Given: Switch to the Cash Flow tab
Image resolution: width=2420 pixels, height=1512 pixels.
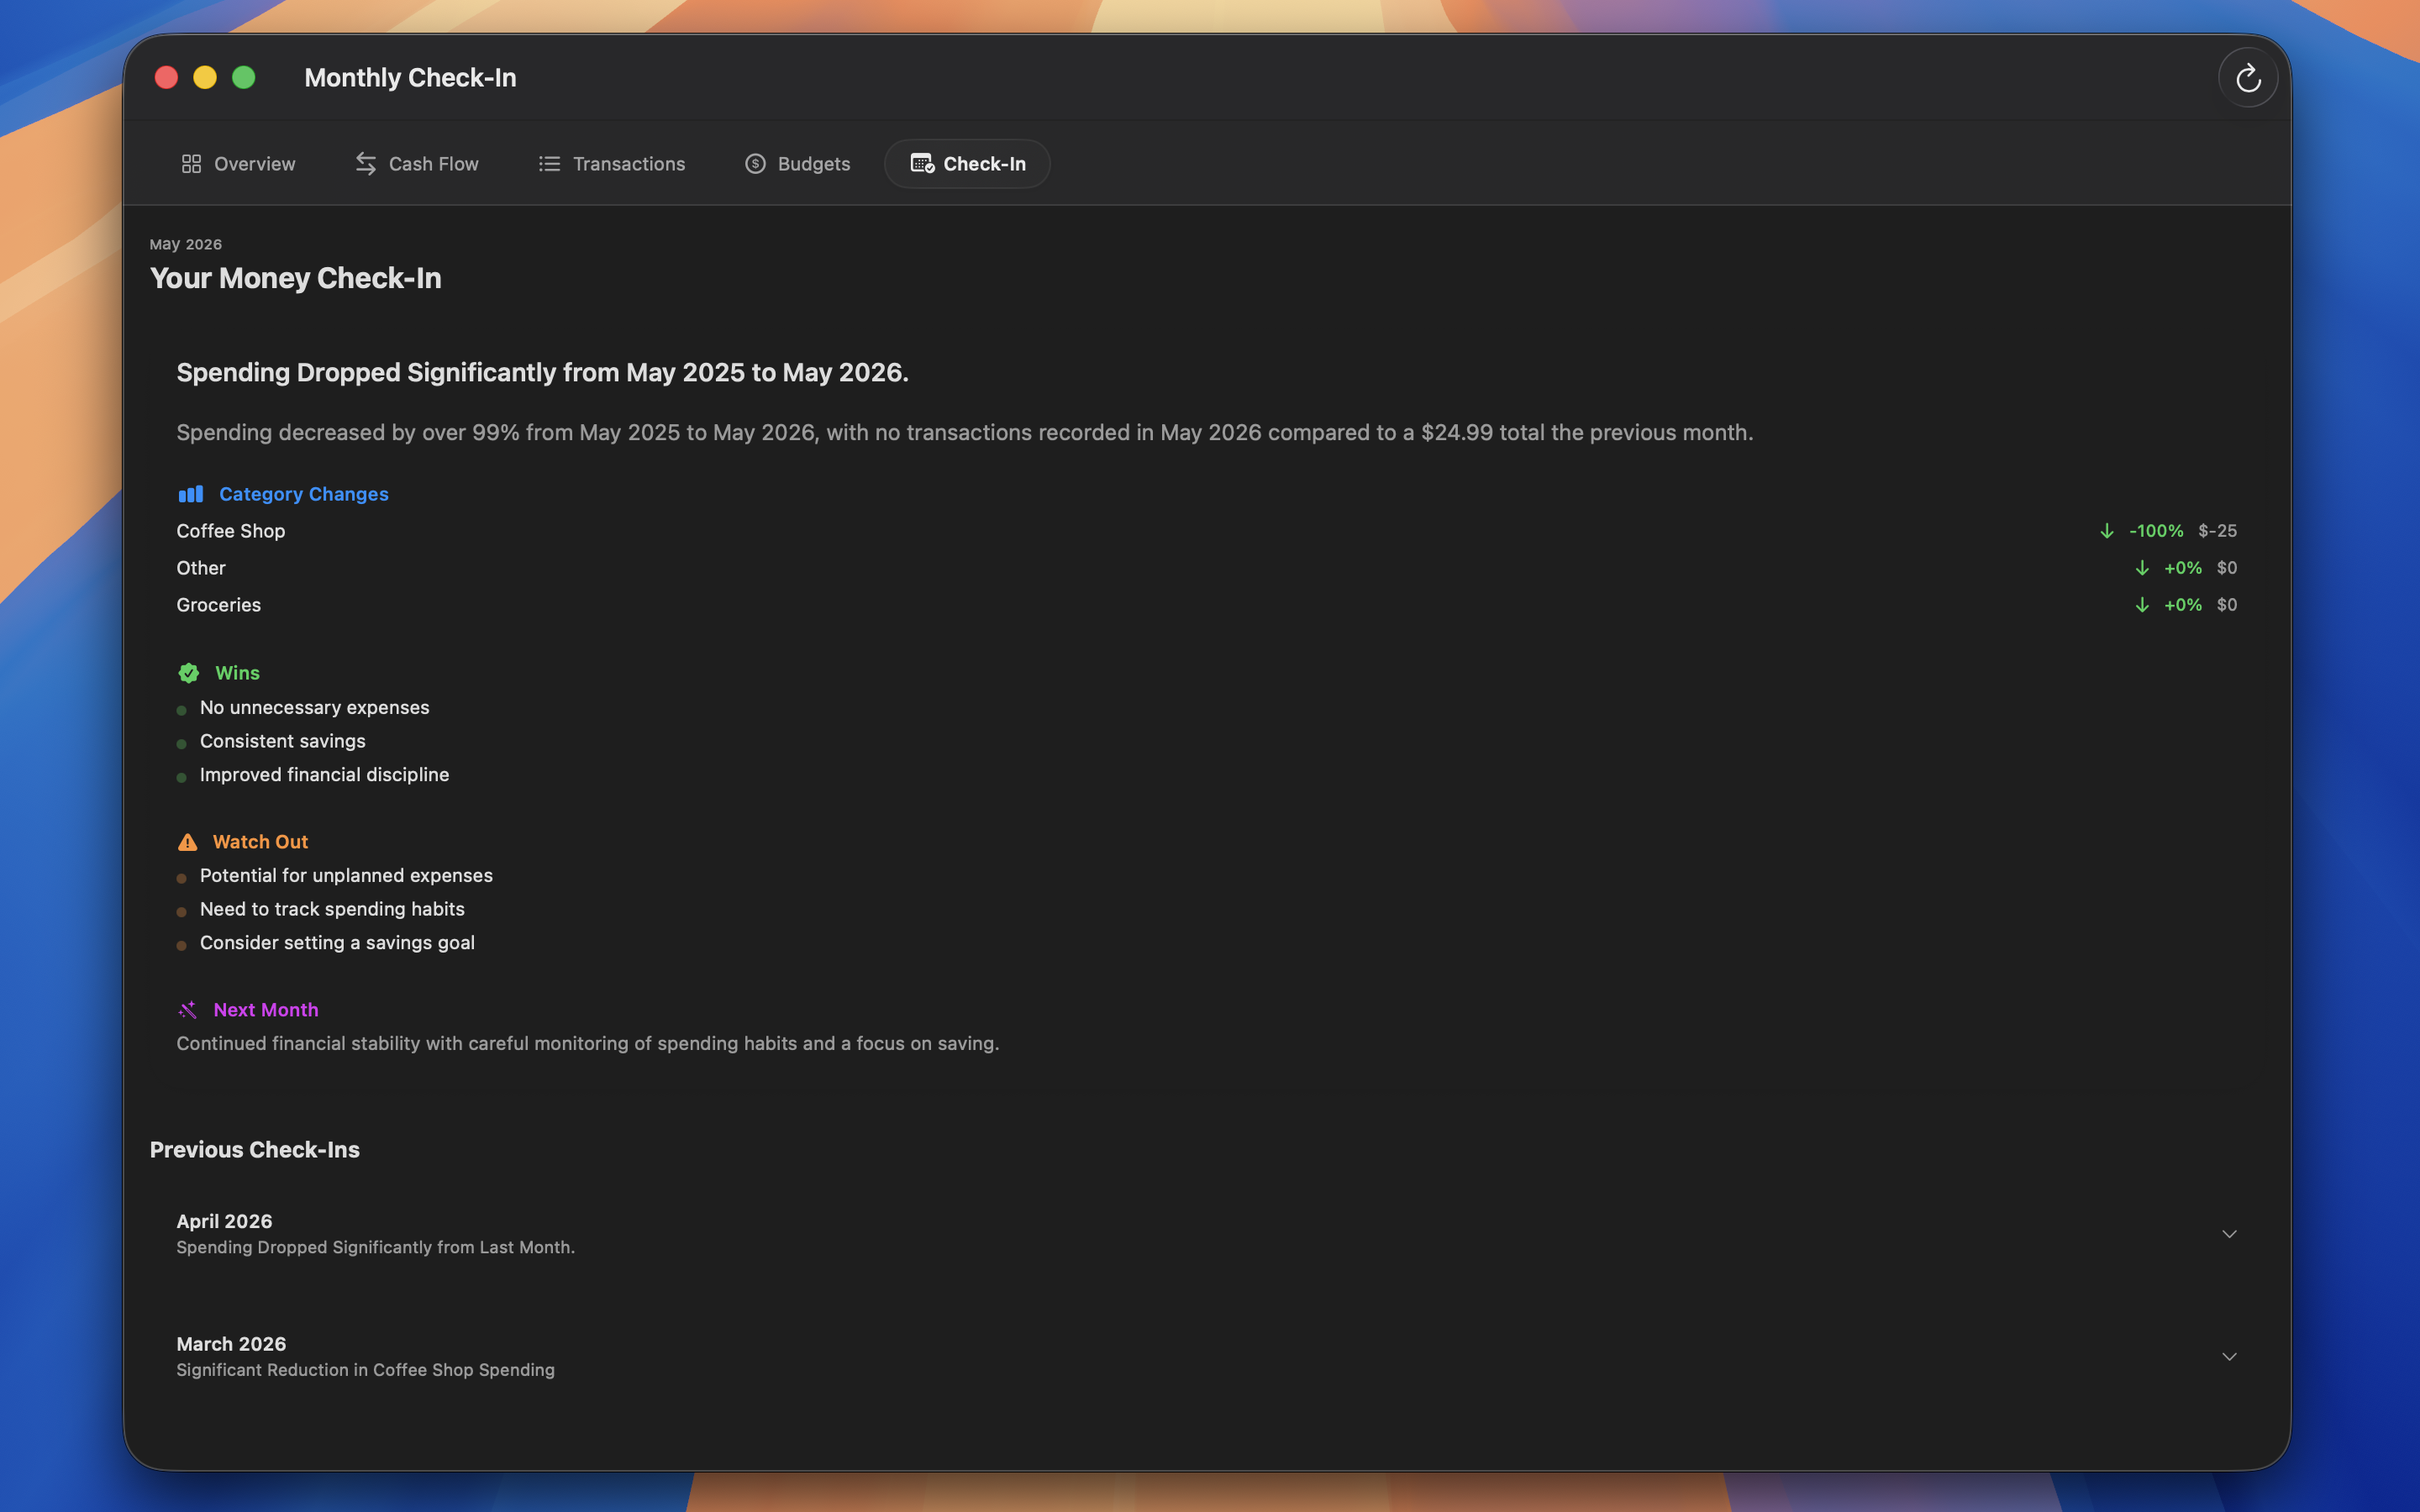Looking at the screenshot, I should (x=417, y=164).
